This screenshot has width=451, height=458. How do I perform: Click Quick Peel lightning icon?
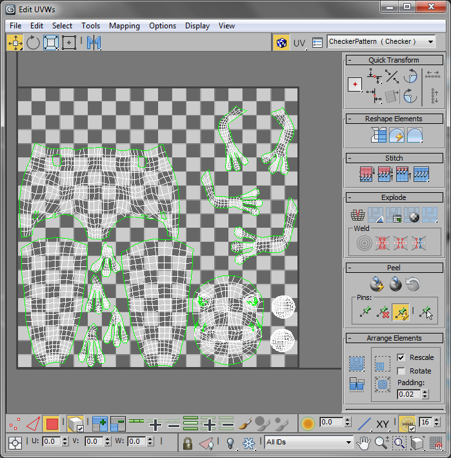[x=377, y=284]
